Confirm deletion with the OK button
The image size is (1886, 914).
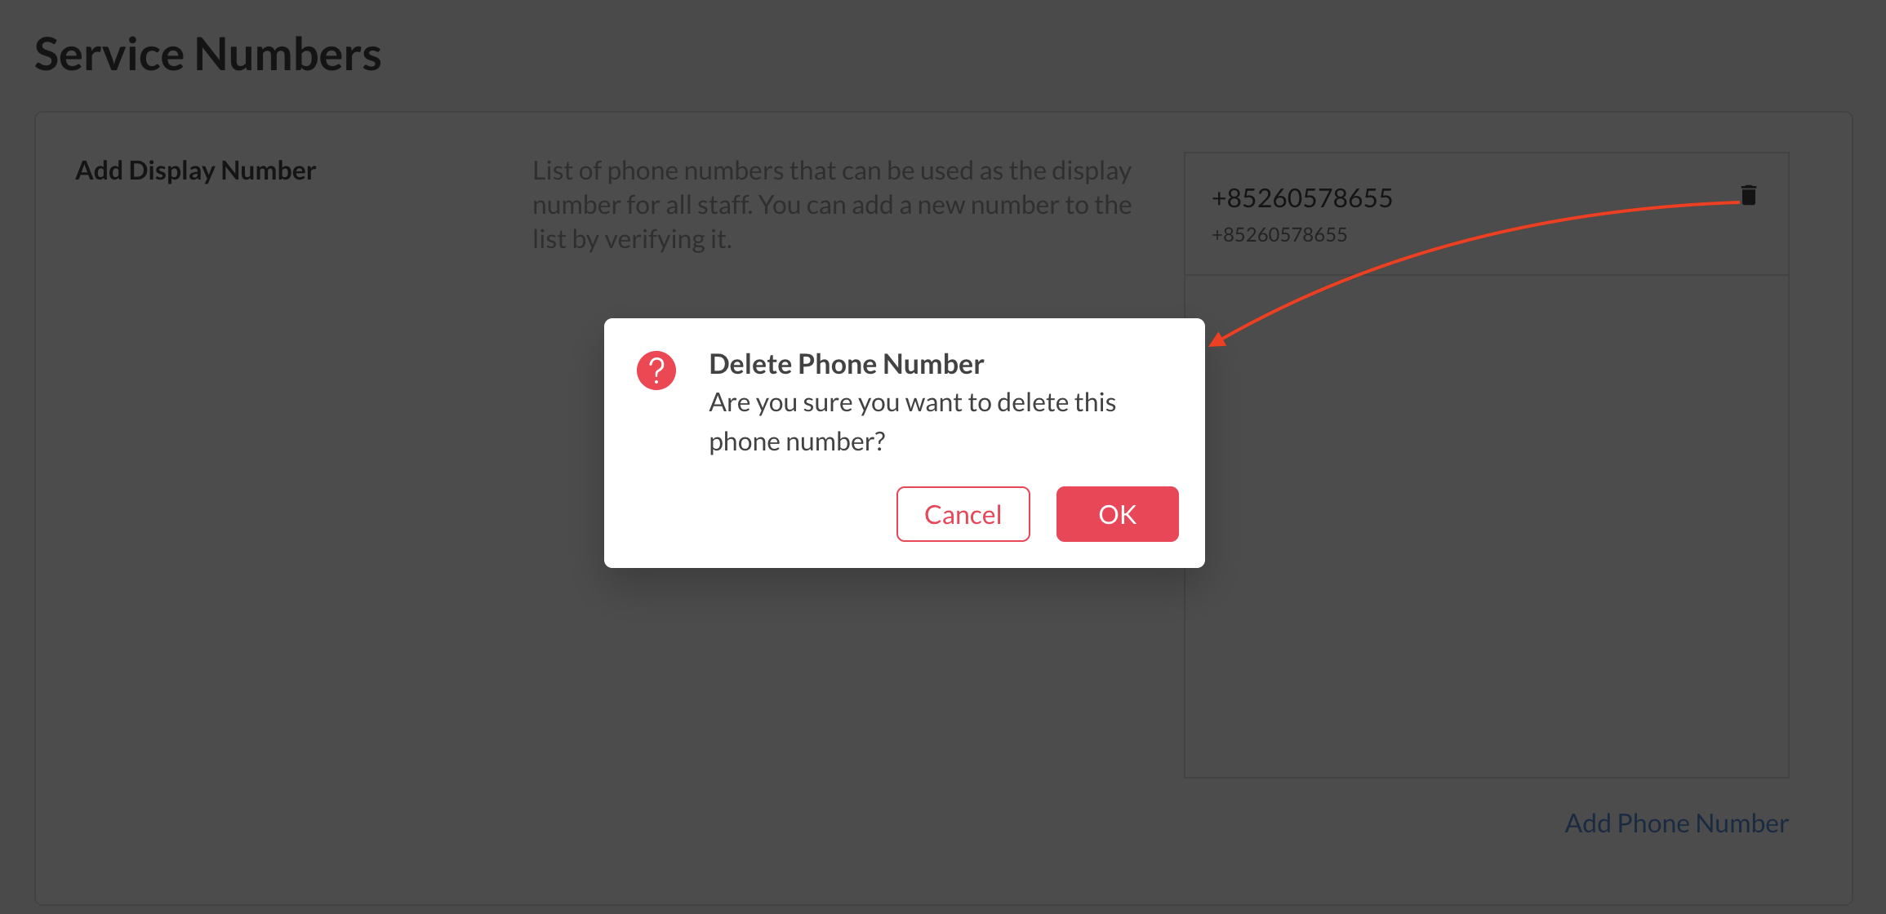point(1117,514)
